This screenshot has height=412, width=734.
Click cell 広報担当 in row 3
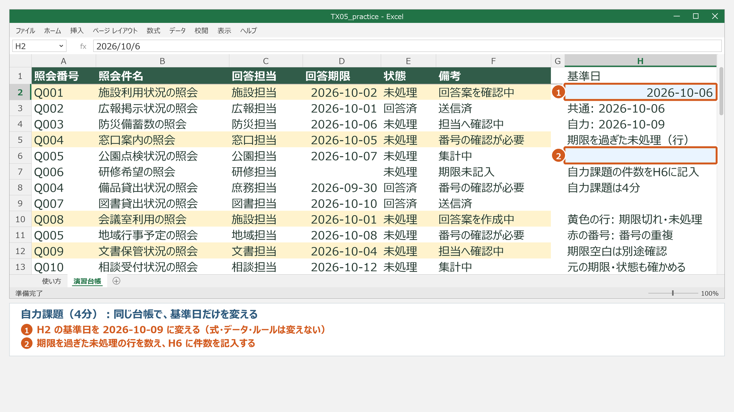click(x=266, y=108)
